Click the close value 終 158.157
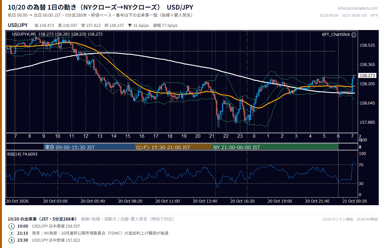384x248 pixels. point(114,26)
